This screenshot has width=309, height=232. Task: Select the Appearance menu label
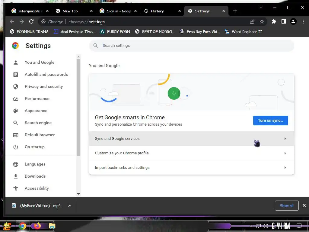(x=36, y=111)
